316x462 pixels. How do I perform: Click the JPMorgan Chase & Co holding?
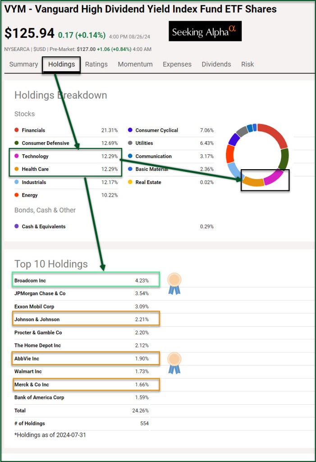40,294
